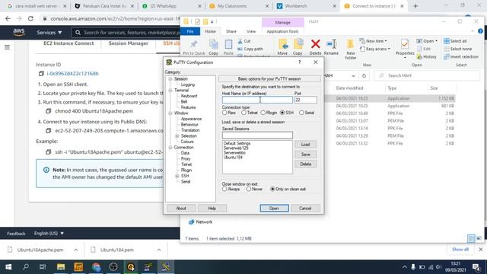Reload the browser page
Screen dimensions: 487x274
click(x=30, y=18)
